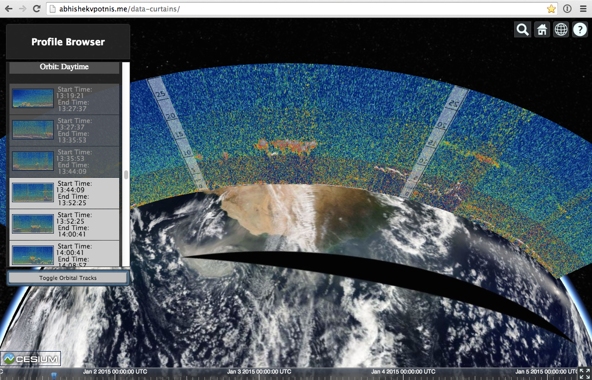Image resolution: width=592 pixels, height=380 pixels.
Task: Click Toggle Orbital Tracks button
Action: (x=68, y=278)
